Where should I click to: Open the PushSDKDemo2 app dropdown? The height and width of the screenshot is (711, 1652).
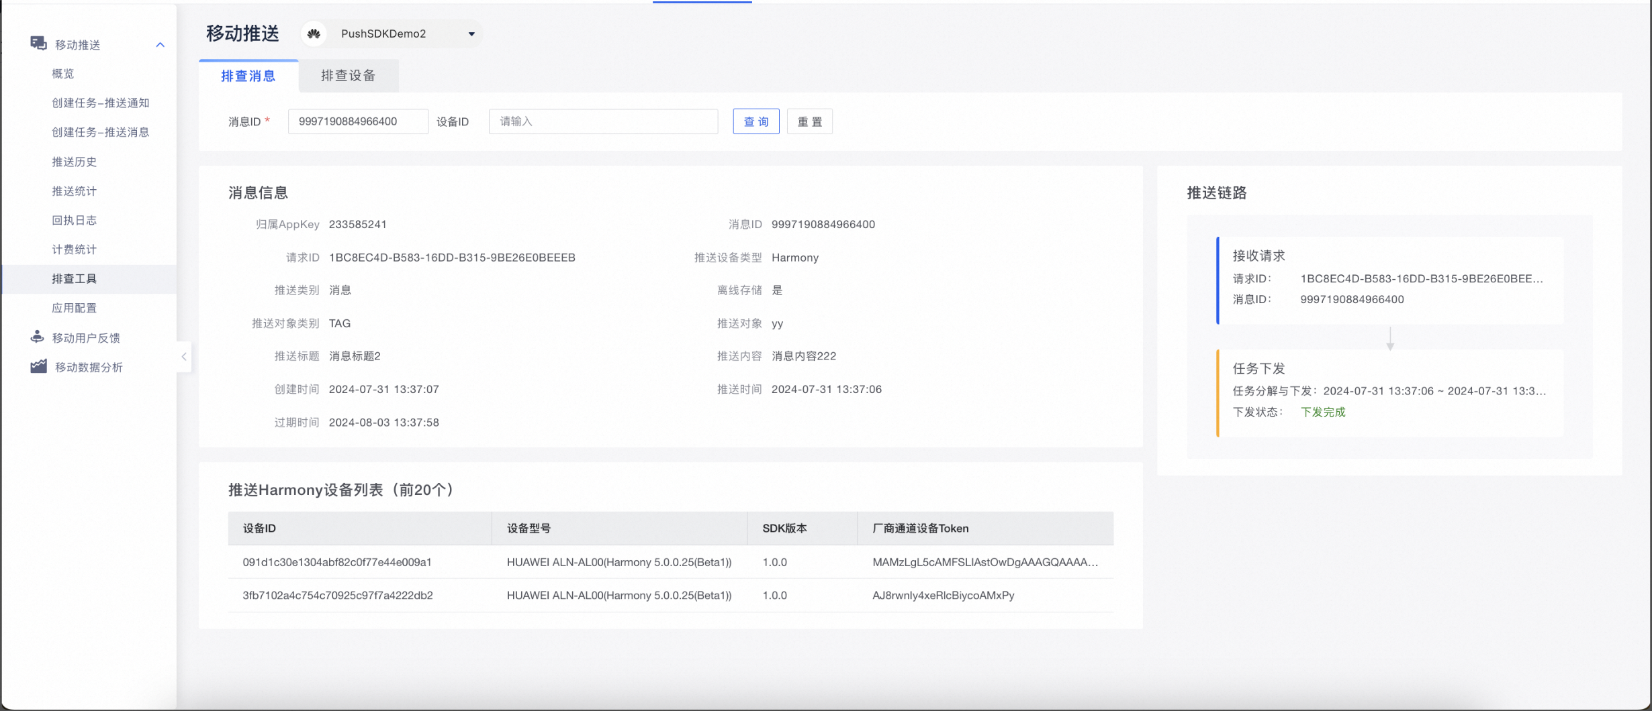point(392,34)
